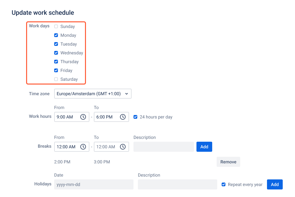The image size is (295, 197).
Task: Open the clock picker for work hours start time
Action: (x=83, y=117)
